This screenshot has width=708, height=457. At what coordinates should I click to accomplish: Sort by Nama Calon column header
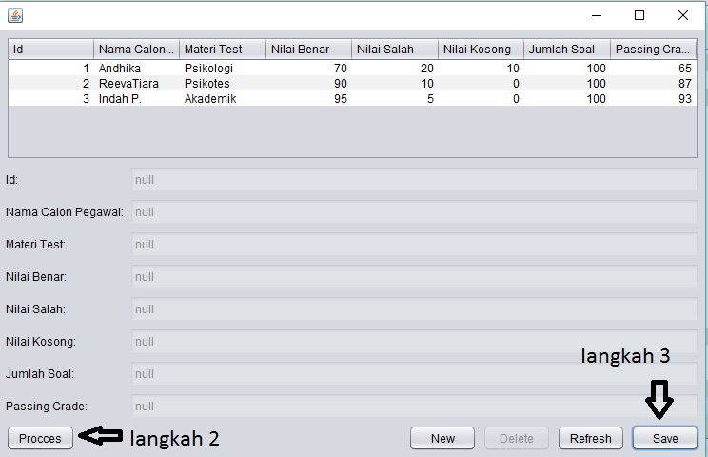click(136, 50)
